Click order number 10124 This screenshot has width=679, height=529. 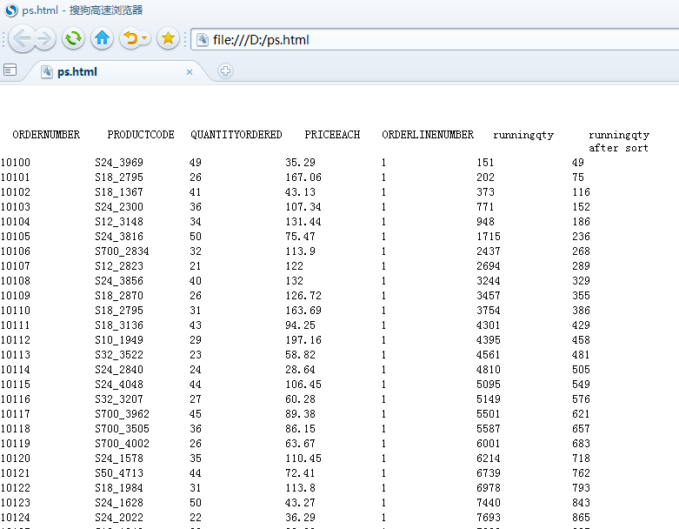(15, 518)
